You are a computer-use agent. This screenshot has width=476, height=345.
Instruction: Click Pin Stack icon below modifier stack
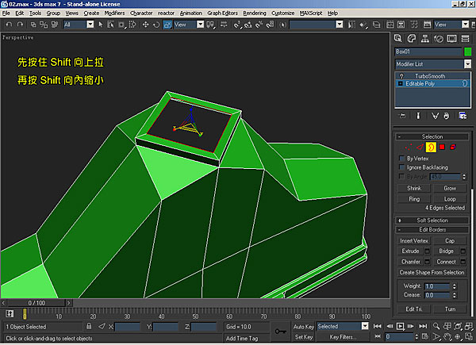click(x=402, y=116)
